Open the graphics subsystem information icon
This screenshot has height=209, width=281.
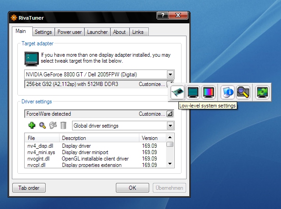(x=228, y=92)
